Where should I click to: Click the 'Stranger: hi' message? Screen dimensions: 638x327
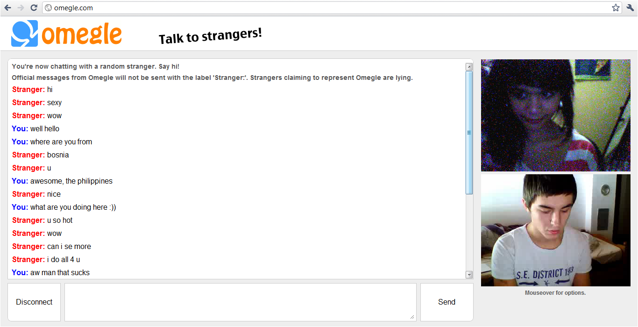click(x=32, y=90)
